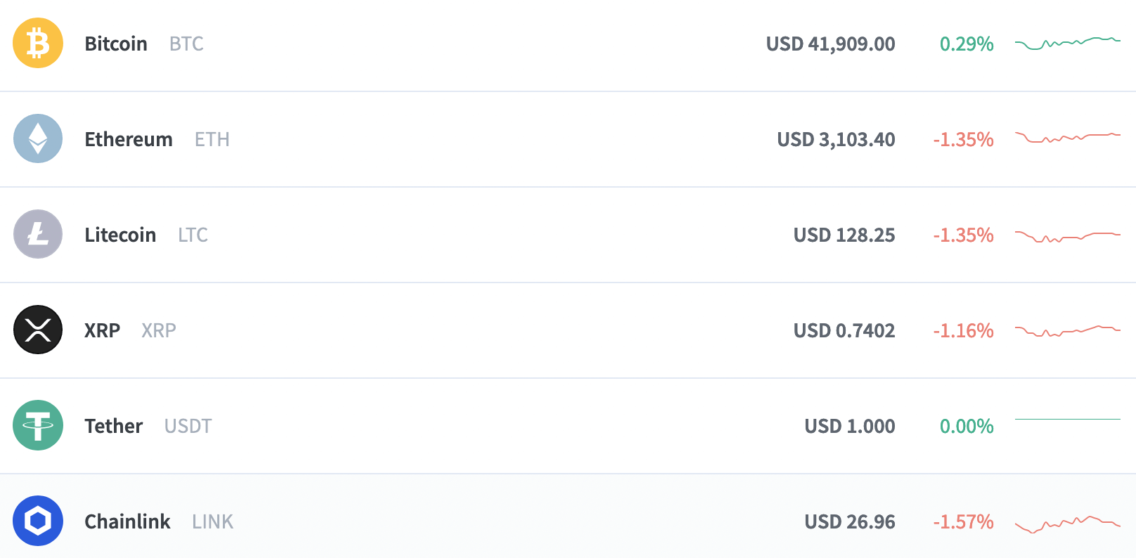
Task: Click the green Tether logo icon
Action: coord(38,425)
